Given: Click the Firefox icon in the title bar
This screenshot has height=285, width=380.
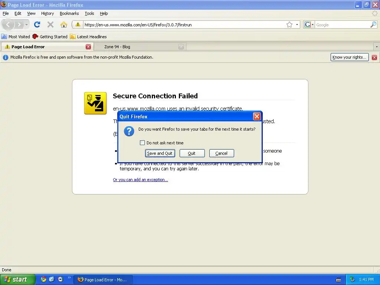Looking at the screenshot, I should 4,4.
